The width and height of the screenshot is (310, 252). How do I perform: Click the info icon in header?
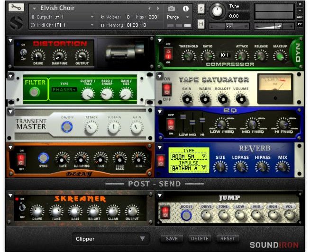[185, 9]
